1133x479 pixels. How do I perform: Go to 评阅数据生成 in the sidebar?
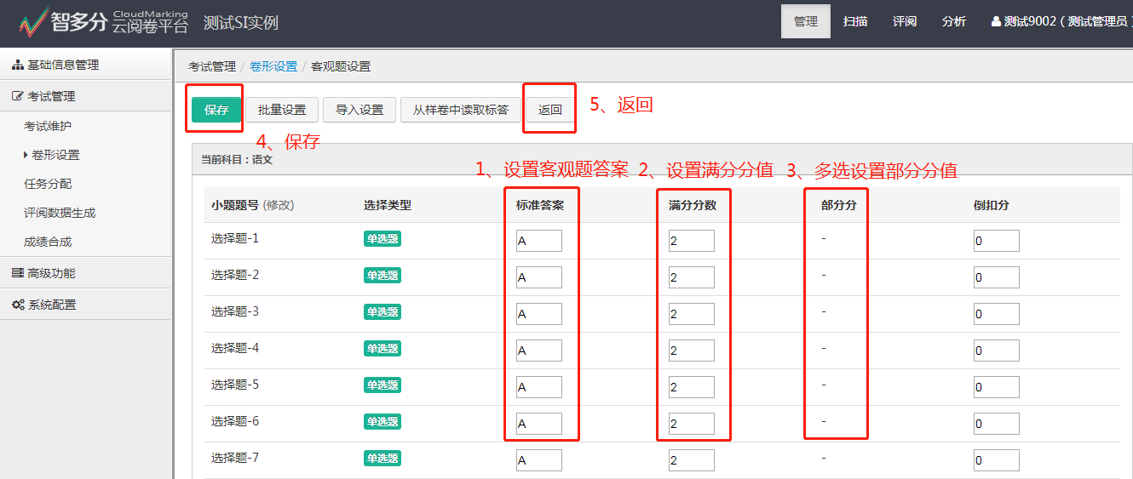pos(60,213)
